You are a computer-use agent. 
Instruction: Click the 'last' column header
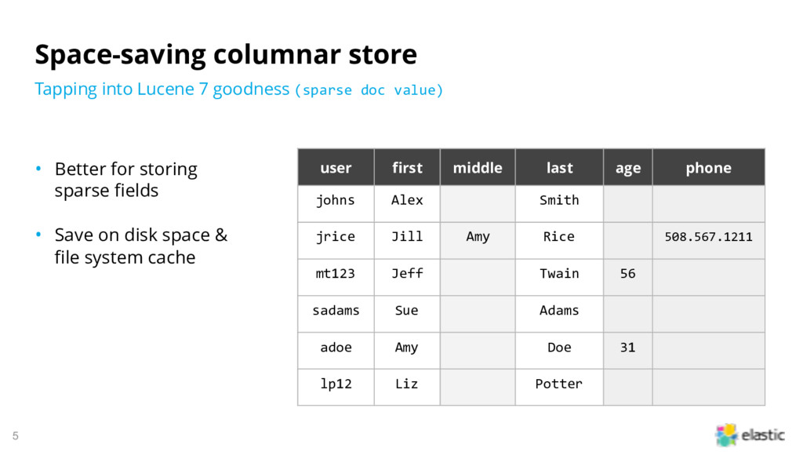(559, 168)
